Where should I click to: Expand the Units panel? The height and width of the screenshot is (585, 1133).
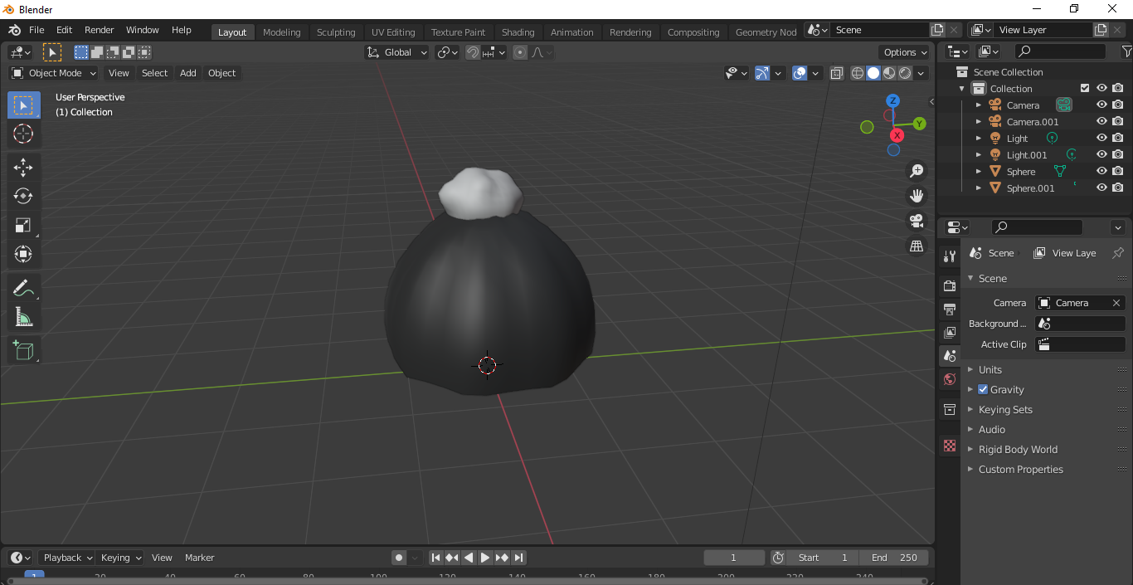pyautogui.click(x=990, y=369)
